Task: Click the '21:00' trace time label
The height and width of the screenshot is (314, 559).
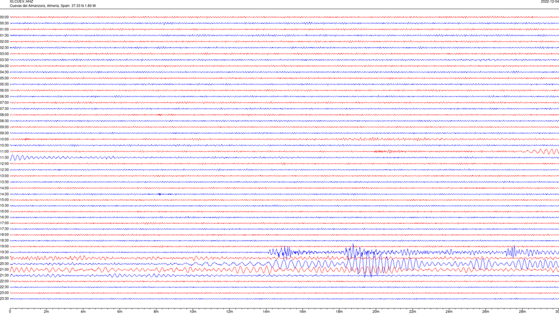Action: pyautogui.click(x=4, y=269)
